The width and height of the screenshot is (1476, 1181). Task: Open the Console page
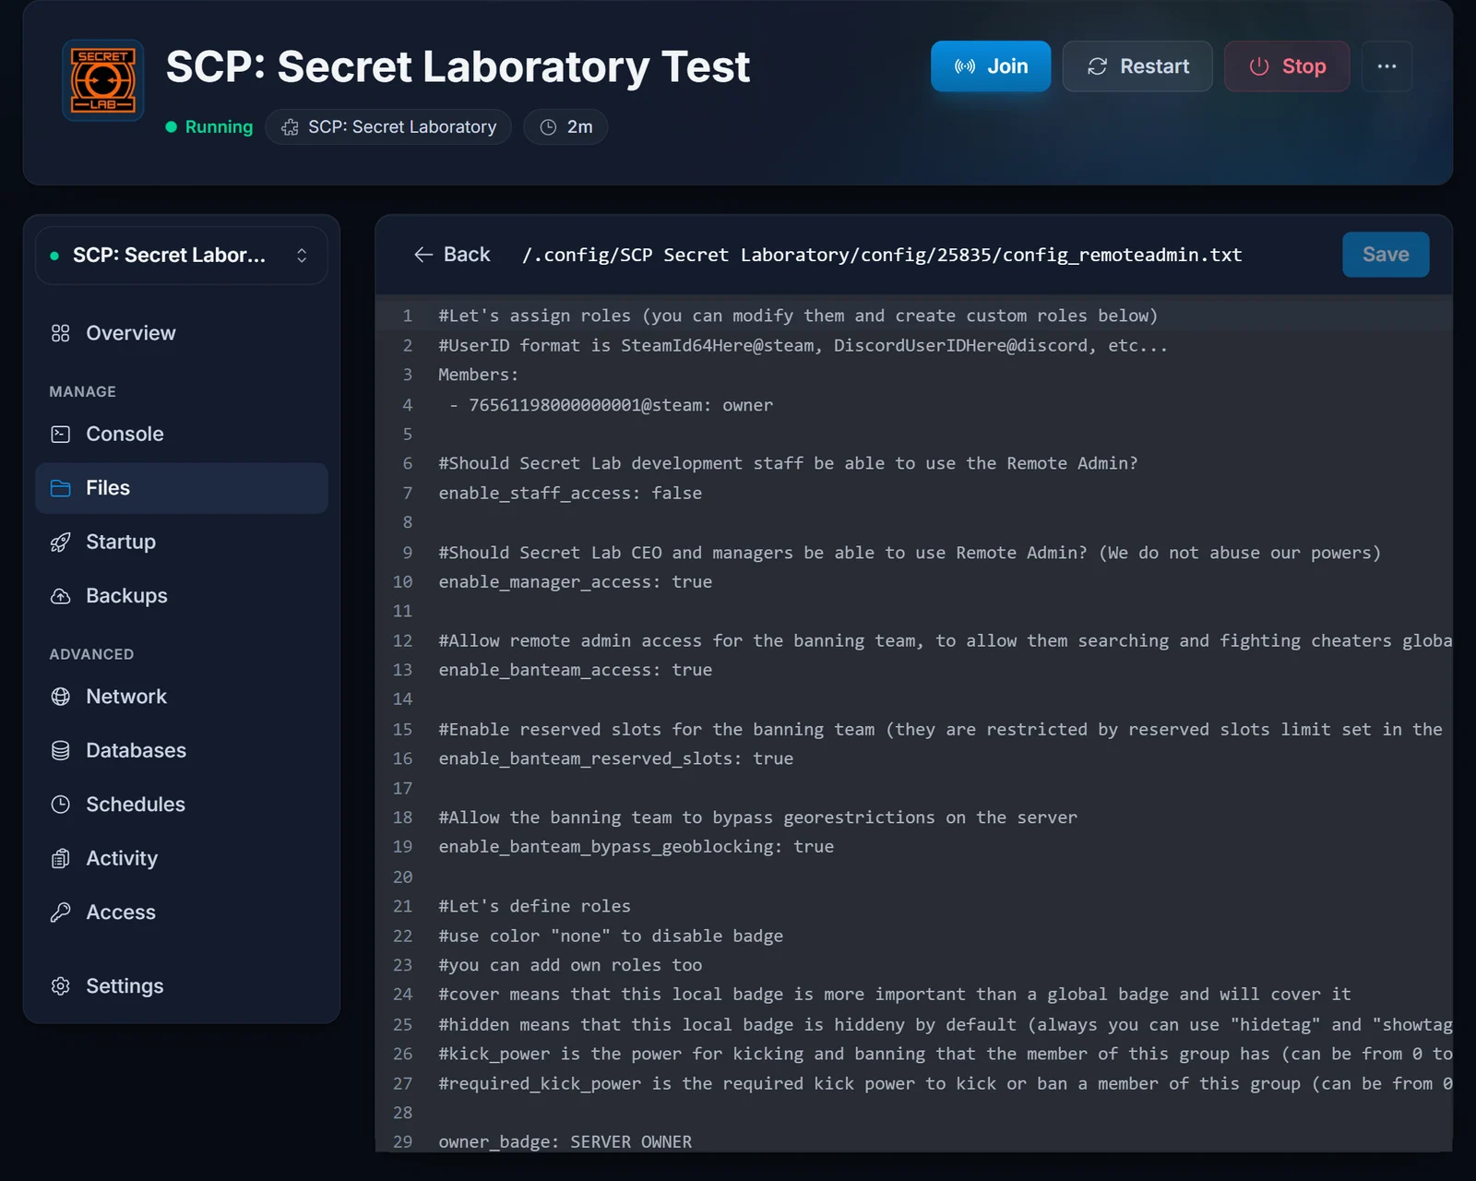pos(182,434)
